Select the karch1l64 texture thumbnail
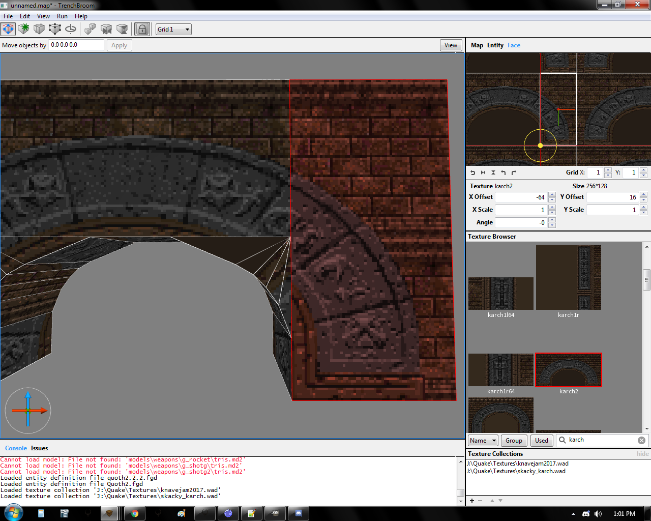This screenshot has width=651, height=521. coord(501,294)
